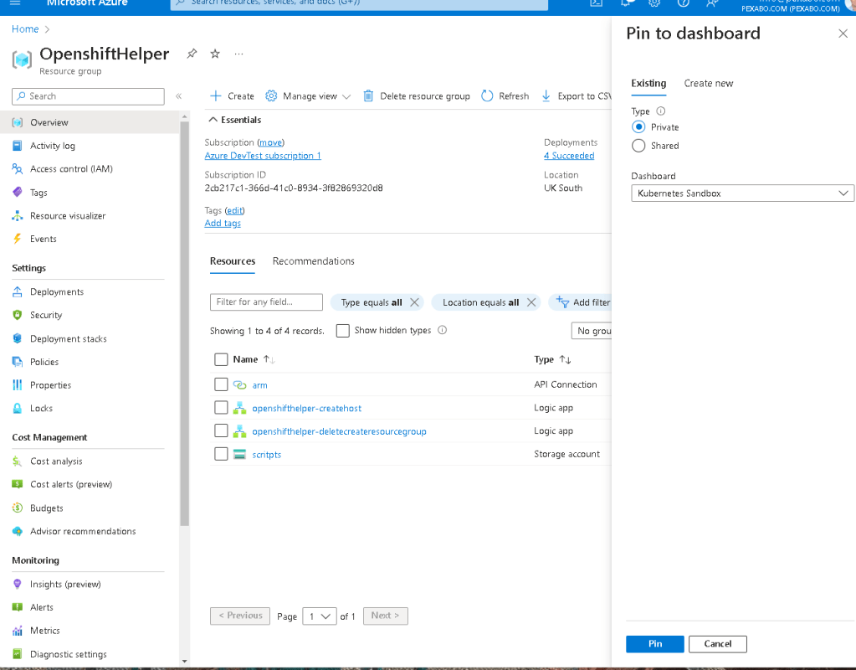Open Deployment stacks under Settings
Screen dimensions: 856x670
69,339
